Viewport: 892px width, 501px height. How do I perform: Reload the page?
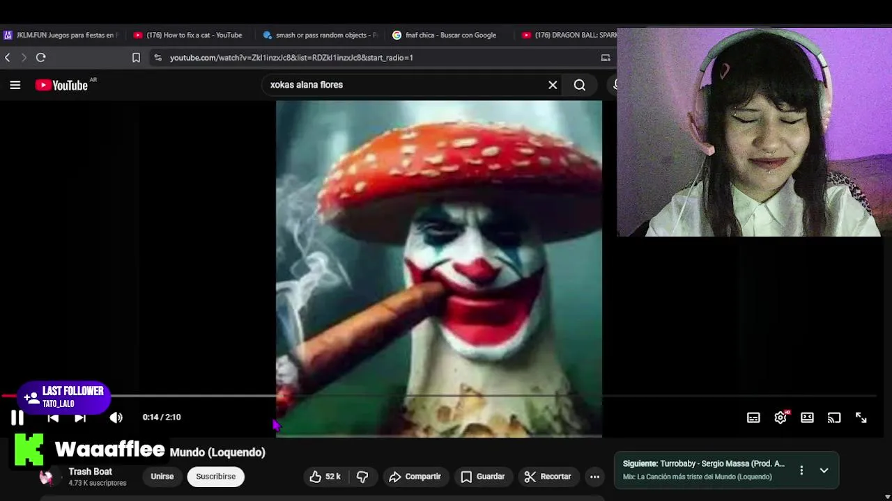pos(41,58)
